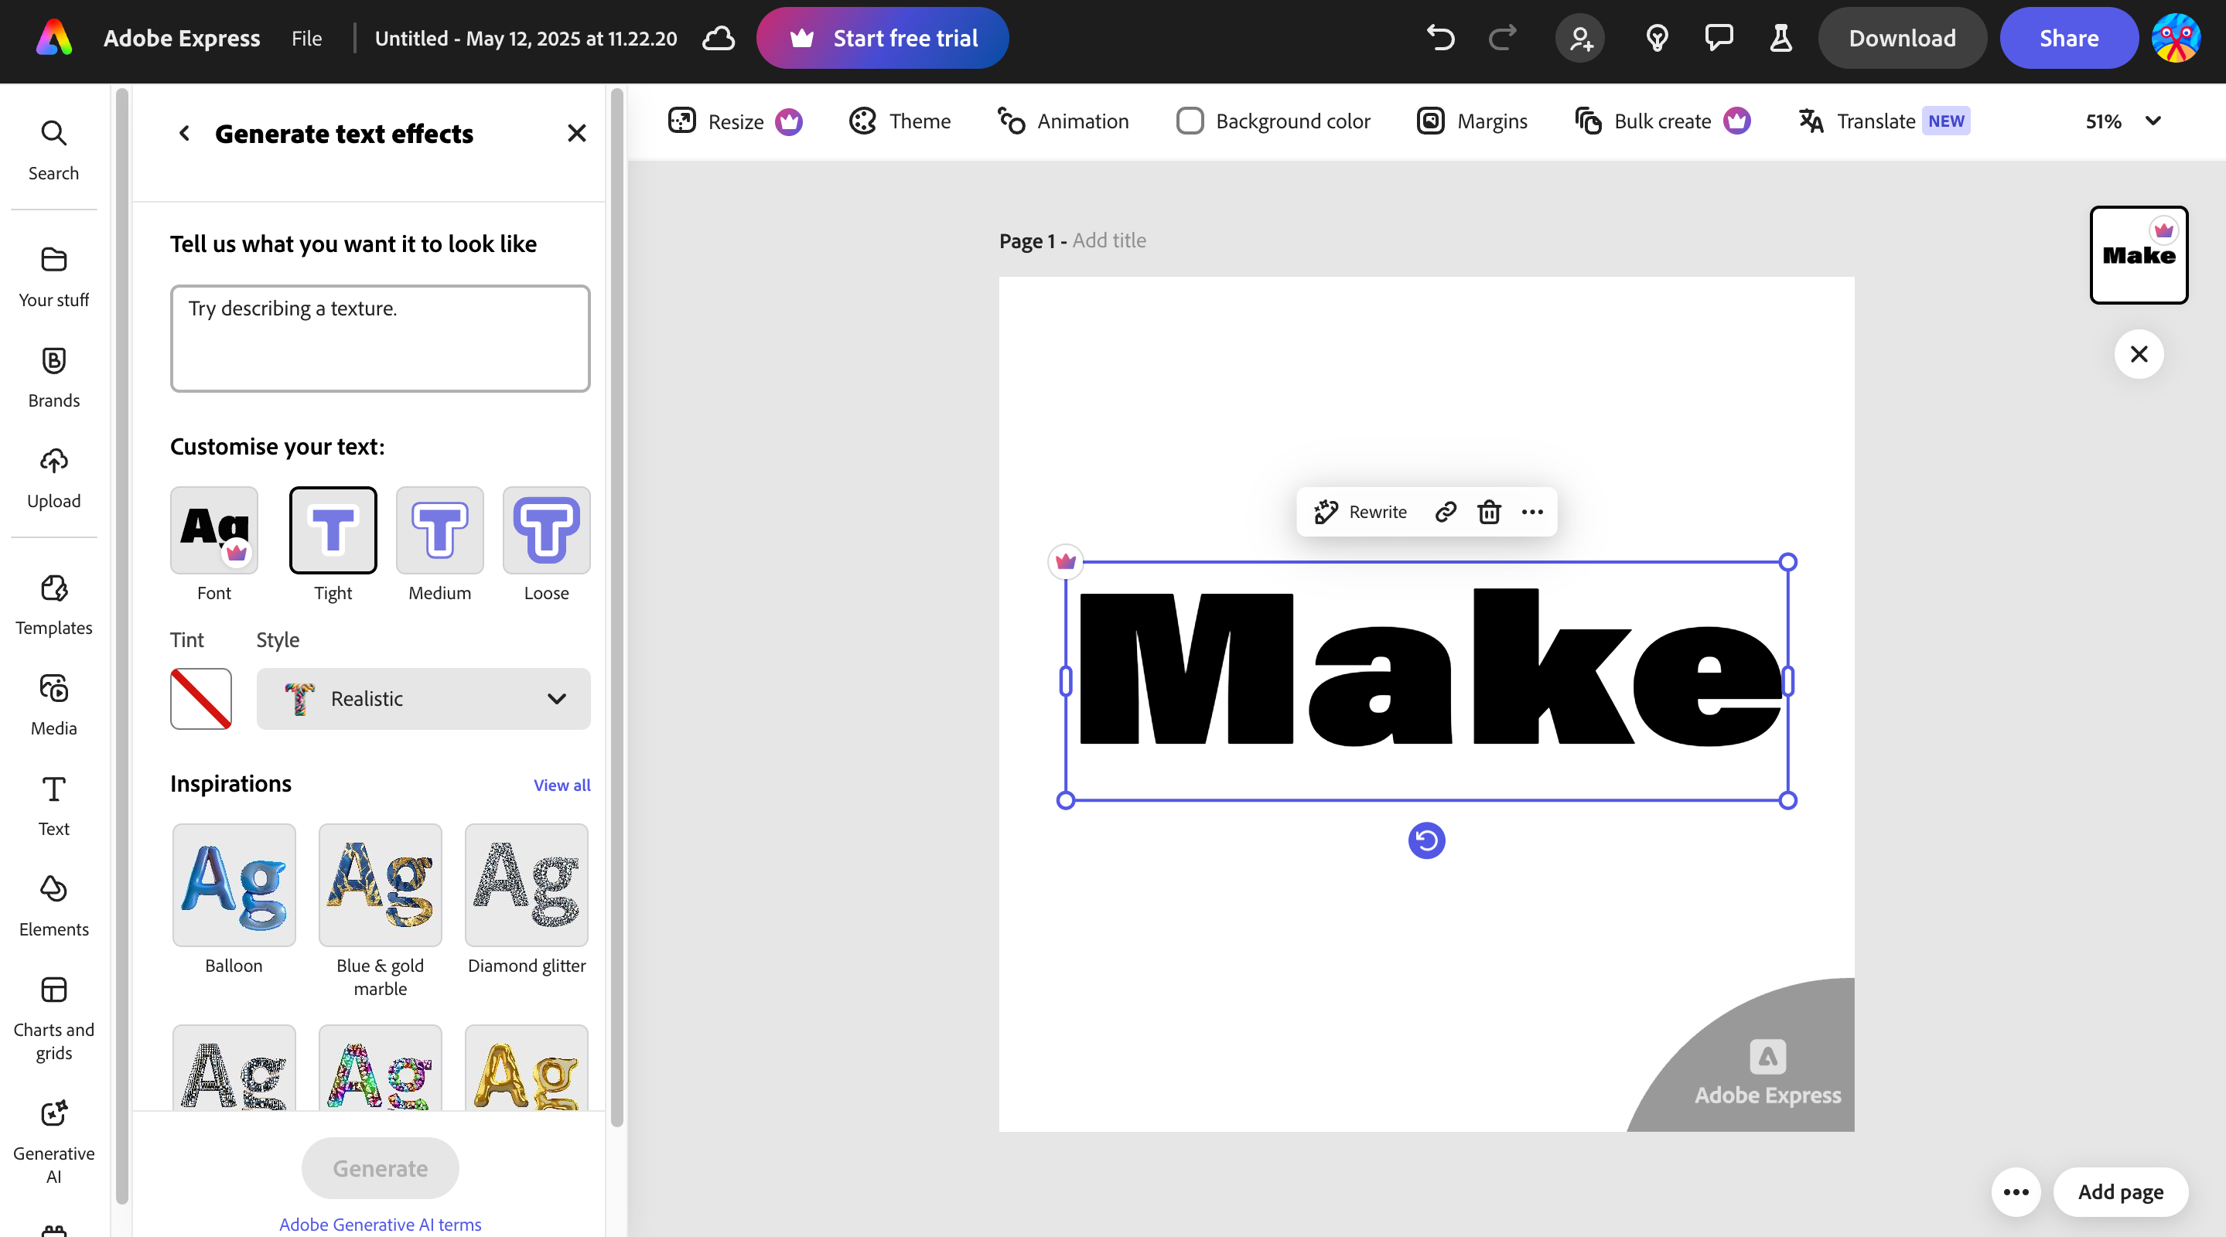The width and height of the screenshot is (2226, 1237).
Task: Select the Loose text spacing option
Action: 545,530
